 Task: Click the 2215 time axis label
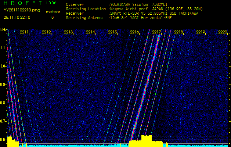(x=112, y=32)
